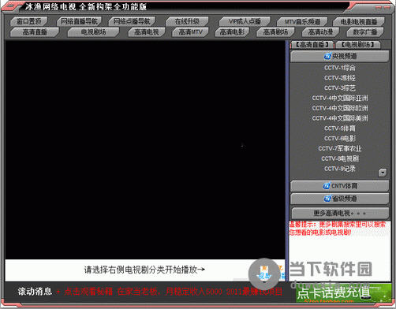Image resolution: width=396 pixels, height=309 pixels.
Task: Play channel CCTV-5体育
Action: pyautogui.click(x=340, y=128)
